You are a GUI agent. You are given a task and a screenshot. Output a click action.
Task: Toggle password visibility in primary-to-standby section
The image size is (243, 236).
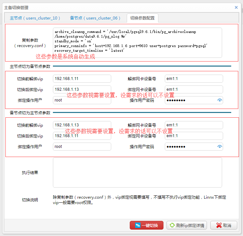tap(220, 100)
